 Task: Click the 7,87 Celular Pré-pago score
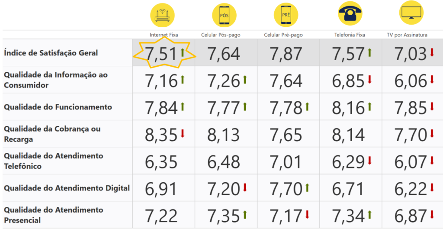[286, 55]
